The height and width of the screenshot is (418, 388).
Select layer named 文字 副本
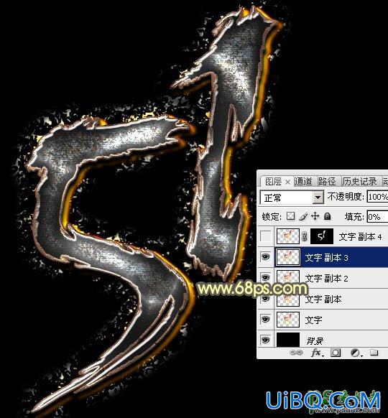click(323, 299)
